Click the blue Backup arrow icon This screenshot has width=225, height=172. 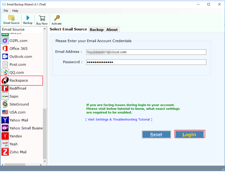(28, 18)
